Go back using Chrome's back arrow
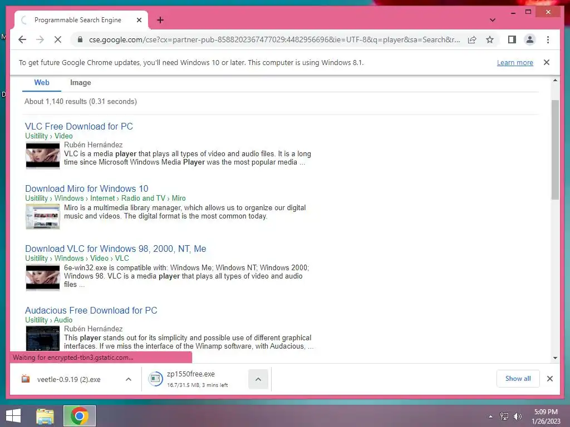This screenshot has height=427, width=570. [x=22, y=39]
